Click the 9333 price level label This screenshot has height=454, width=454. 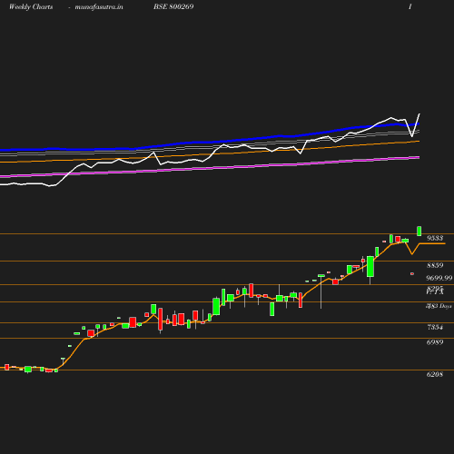[435, 238]
